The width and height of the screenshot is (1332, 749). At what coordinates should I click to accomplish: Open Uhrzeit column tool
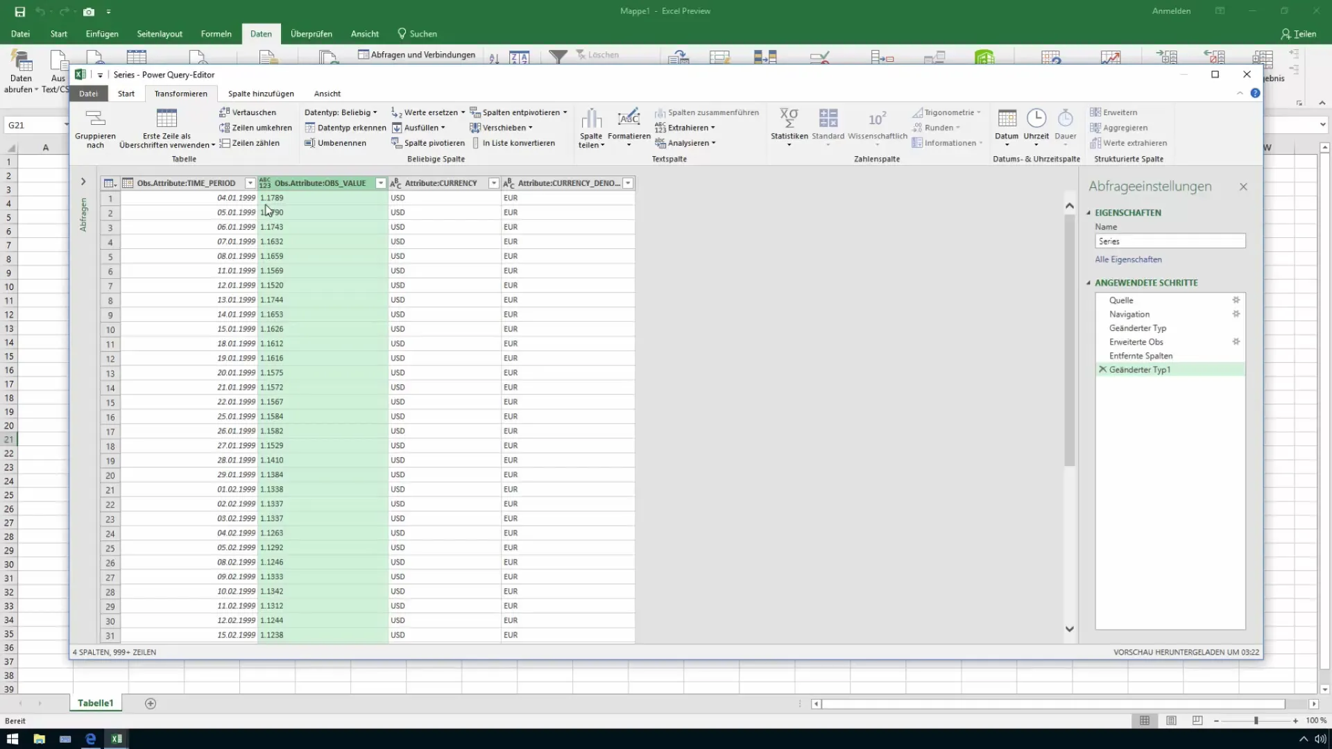[x=1036, y=128]
